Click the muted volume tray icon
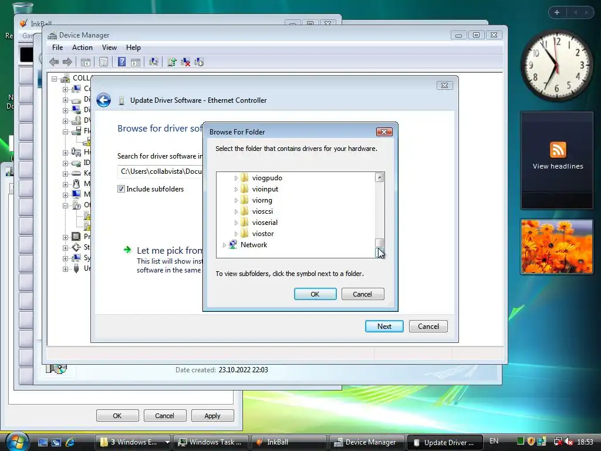601x451 pixels. pos(568,442)
